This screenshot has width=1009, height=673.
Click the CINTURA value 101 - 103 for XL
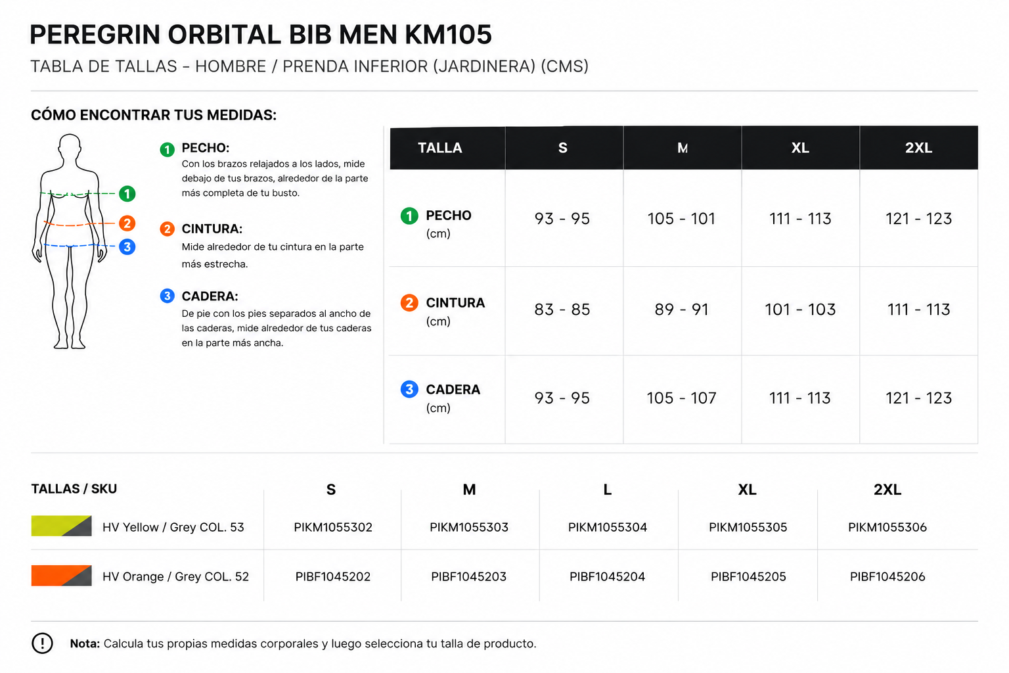pos(800,309)
